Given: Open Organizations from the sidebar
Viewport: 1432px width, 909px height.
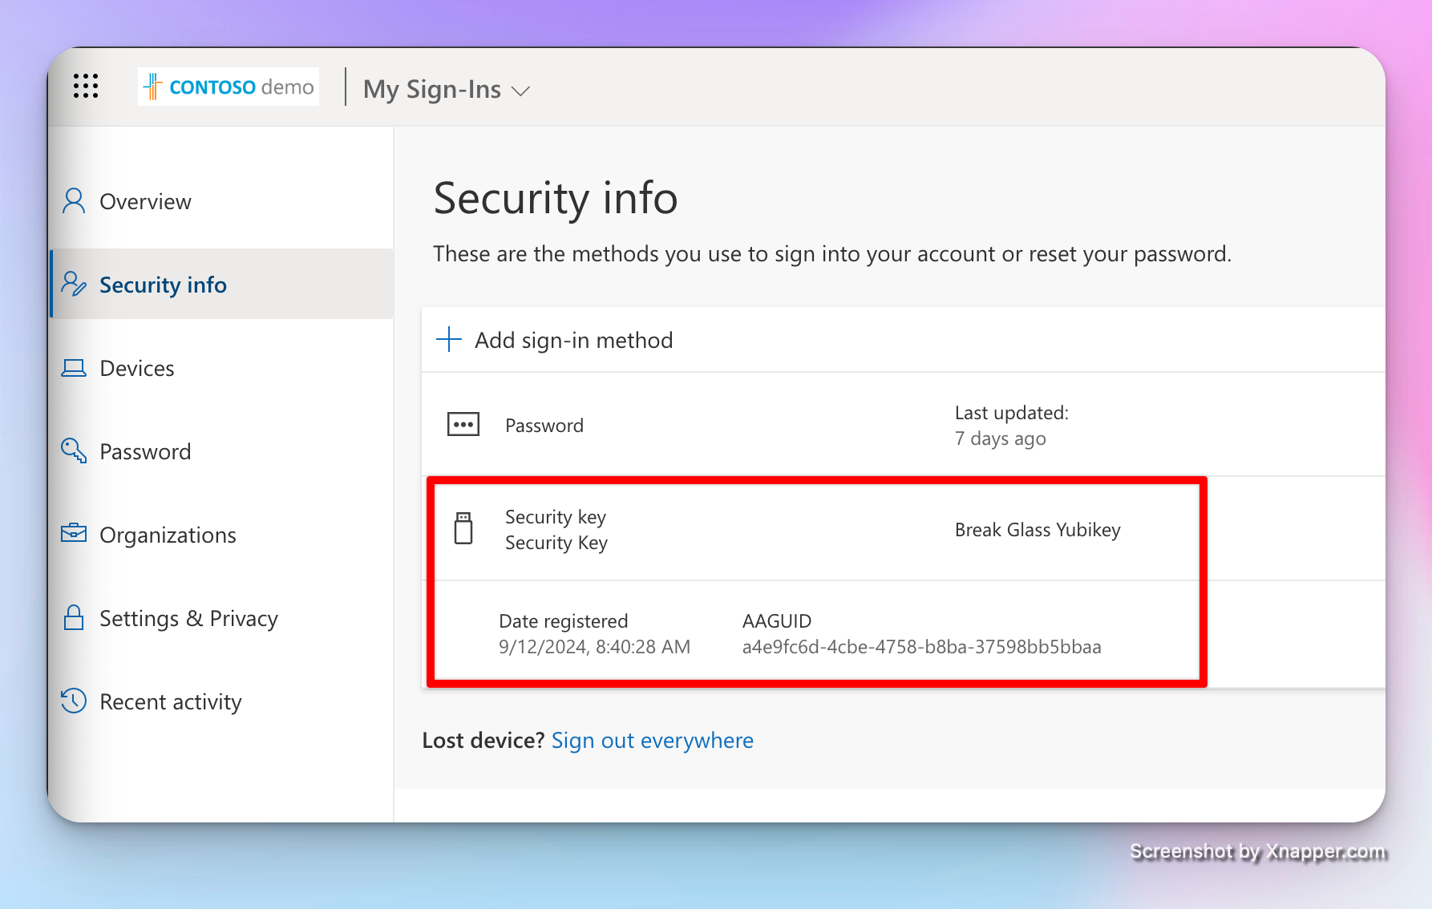Looking at the screenshot, I should coord(168,535).
